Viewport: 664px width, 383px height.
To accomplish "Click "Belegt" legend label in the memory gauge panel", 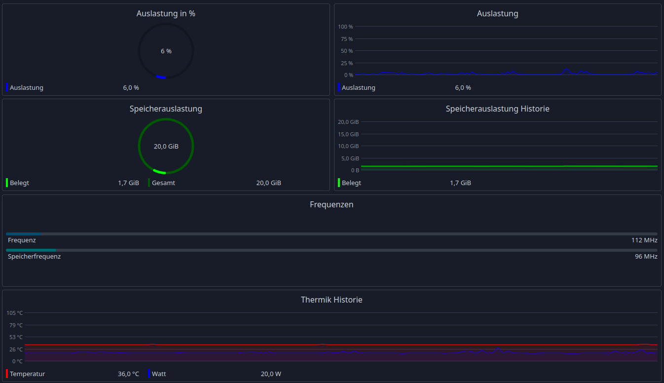I will [19, 183].
